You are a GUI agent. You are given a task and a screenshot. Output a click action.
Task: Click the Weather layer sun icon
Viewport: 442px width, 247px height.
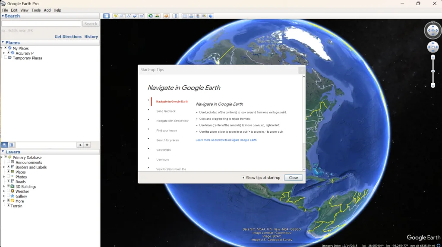(x=13, y=191)
